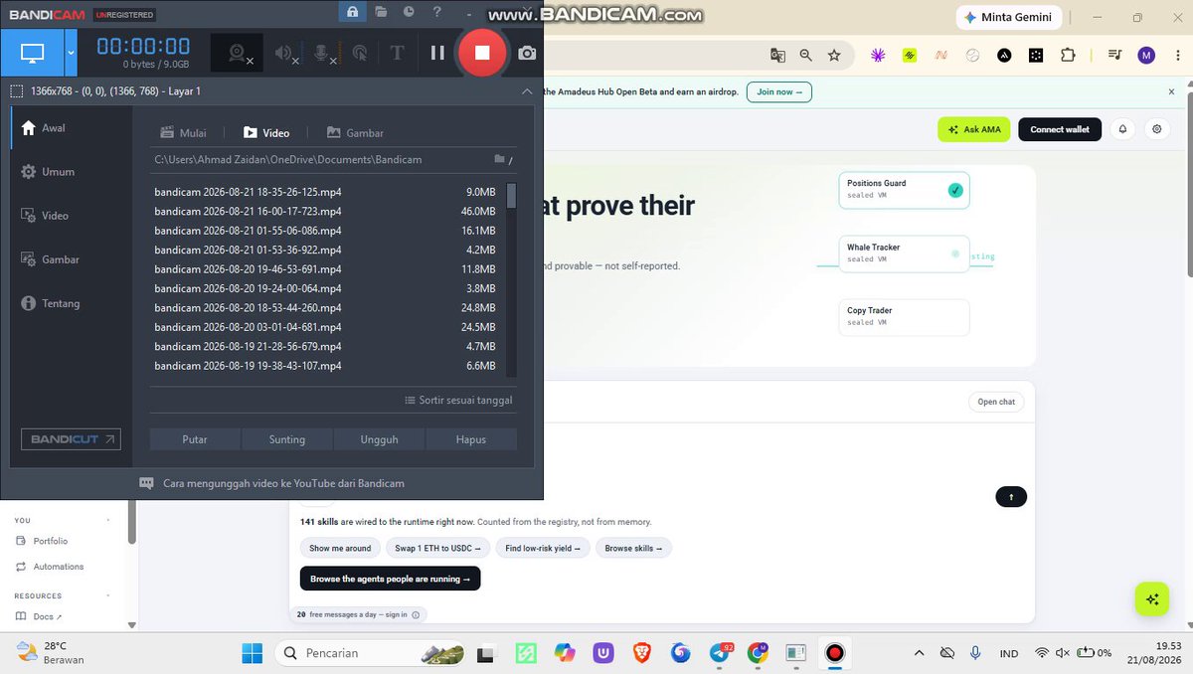Click the notification bell on Amadeus page
The width and height of the screenshot is (1193, 674).
click(1122, 129)
